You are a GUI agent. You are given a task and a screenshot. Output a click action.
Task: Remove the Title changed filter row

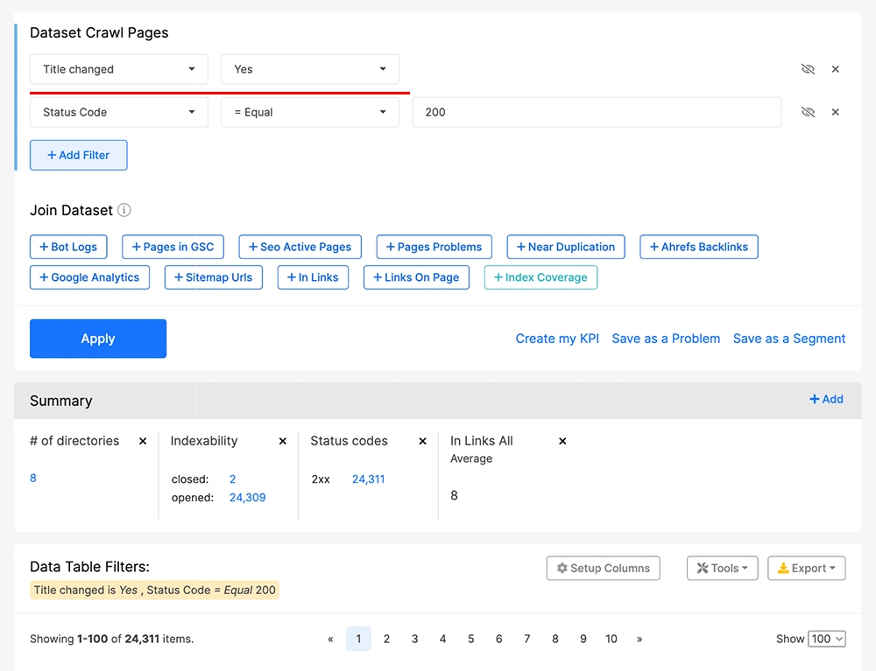pyautogui.click(x=835, y=69)
